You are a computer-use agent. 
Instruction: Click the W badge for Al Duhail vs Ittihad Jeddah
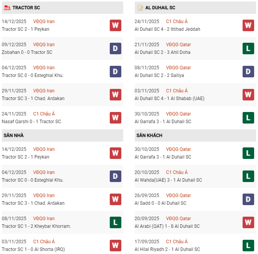click(248, 25)
